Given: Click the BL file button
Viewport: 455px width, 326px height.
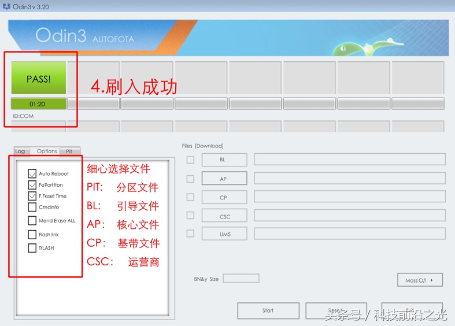Looking at the screenshot, I should click(x=224, y=160).
